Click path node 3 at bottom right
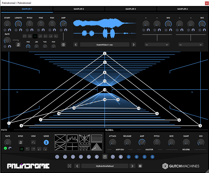 click(x=200, y=126)
